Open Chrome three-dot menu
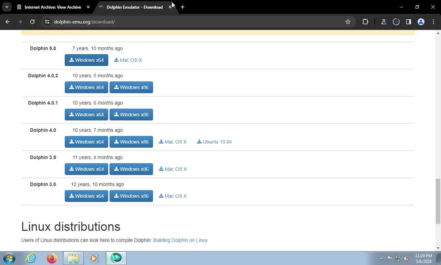The image size is (441, 265). tap(433, 22)
